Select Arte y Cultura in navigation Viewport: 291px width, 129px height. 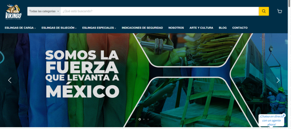click(201, 28)
